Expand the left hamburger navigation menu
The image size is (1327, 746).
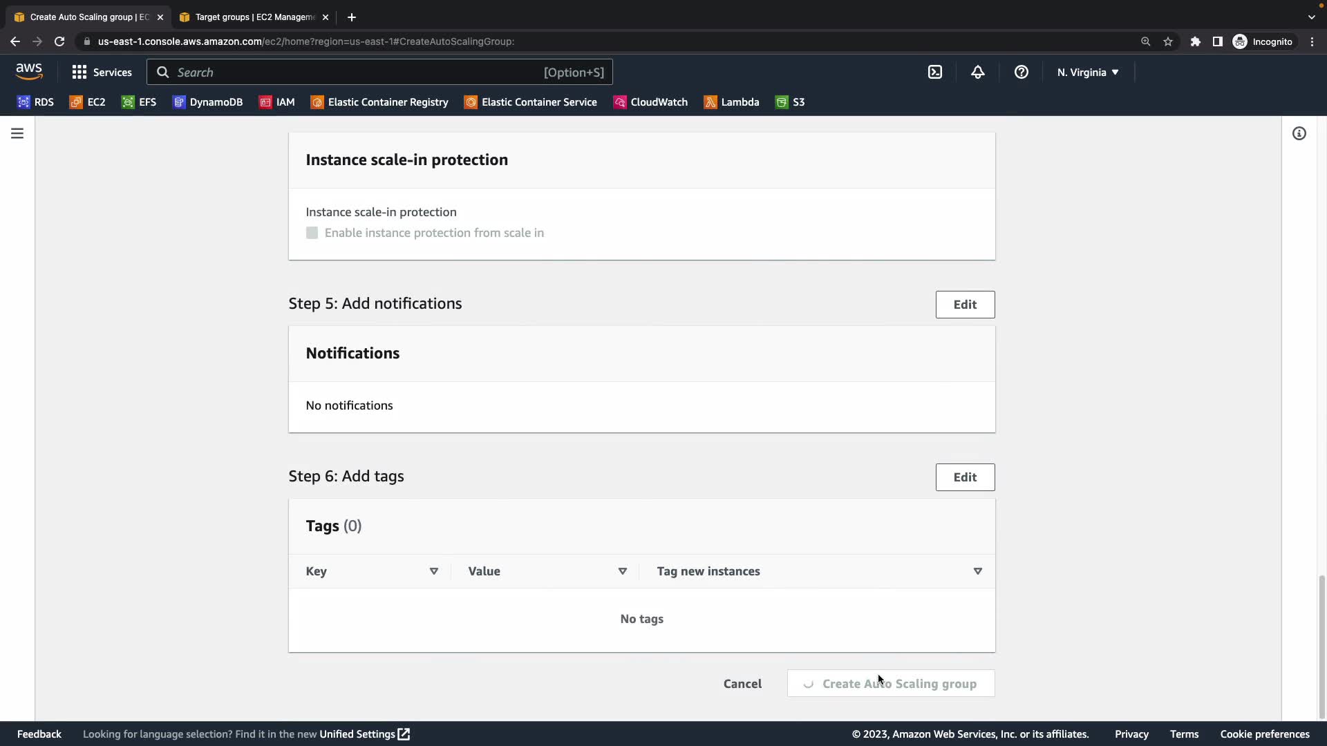click(17, 133)
